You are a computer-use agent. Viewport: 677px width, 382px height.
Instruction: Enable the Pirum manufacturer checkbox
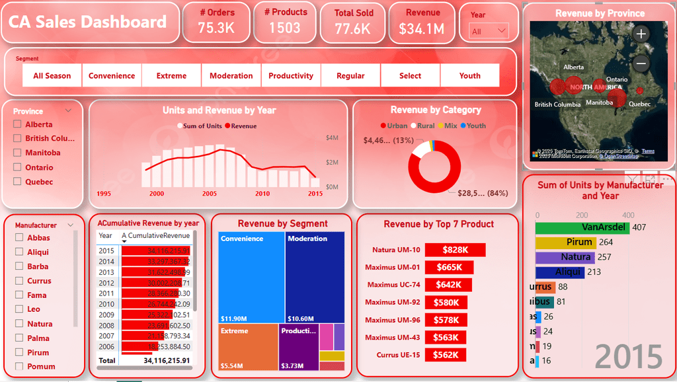tap(19, 352)
